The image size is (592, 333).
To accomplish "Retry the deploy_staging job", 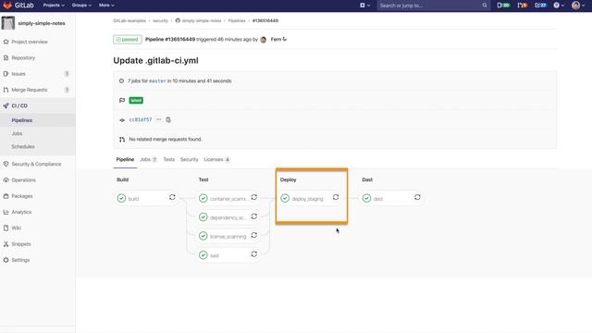I will coord(336,197).
